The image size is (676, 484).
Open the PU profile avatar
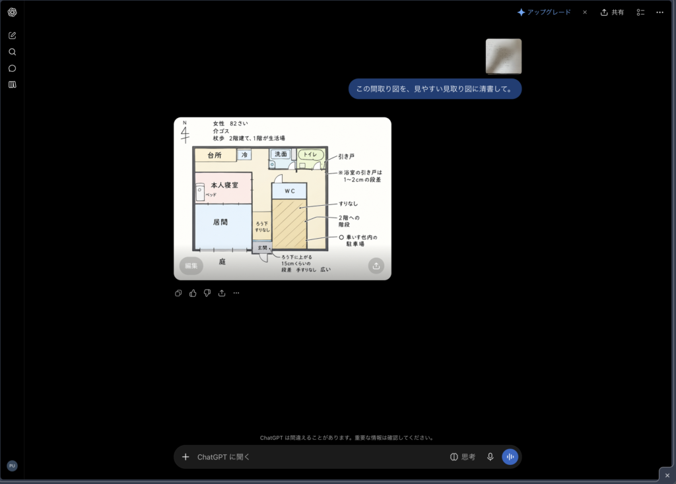(12, 466)
